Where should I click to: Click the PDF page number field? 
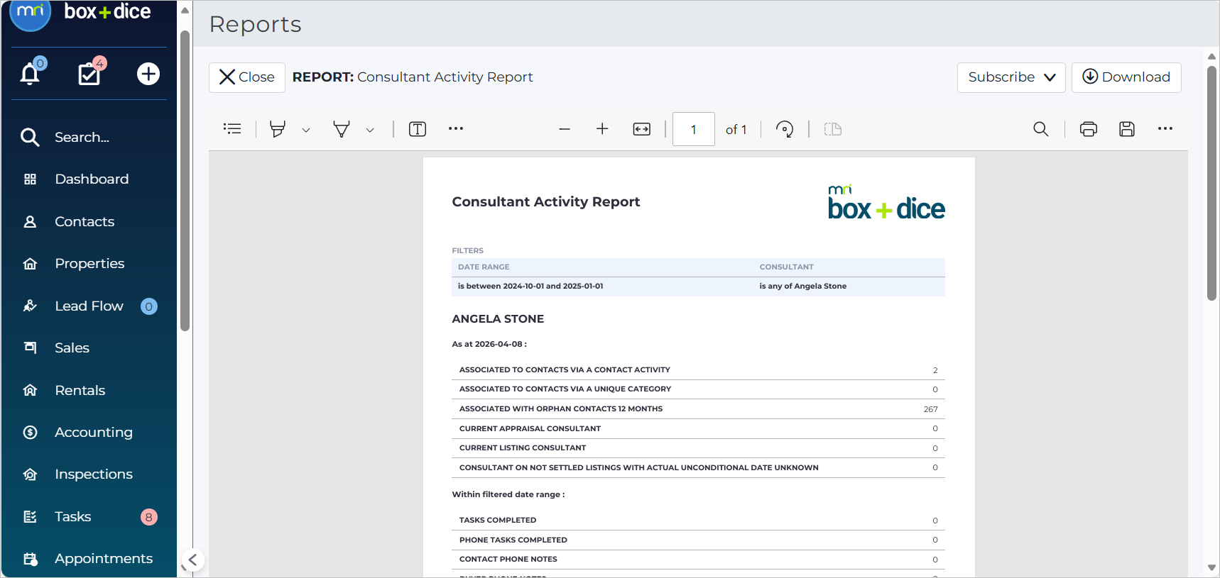point(694,129)
